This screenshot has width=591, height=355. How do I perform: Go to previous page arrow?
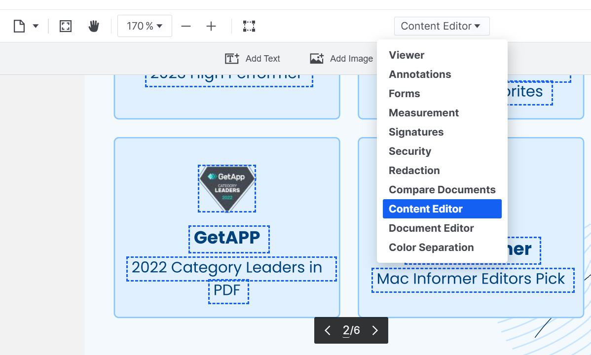(x=328, y=330)
